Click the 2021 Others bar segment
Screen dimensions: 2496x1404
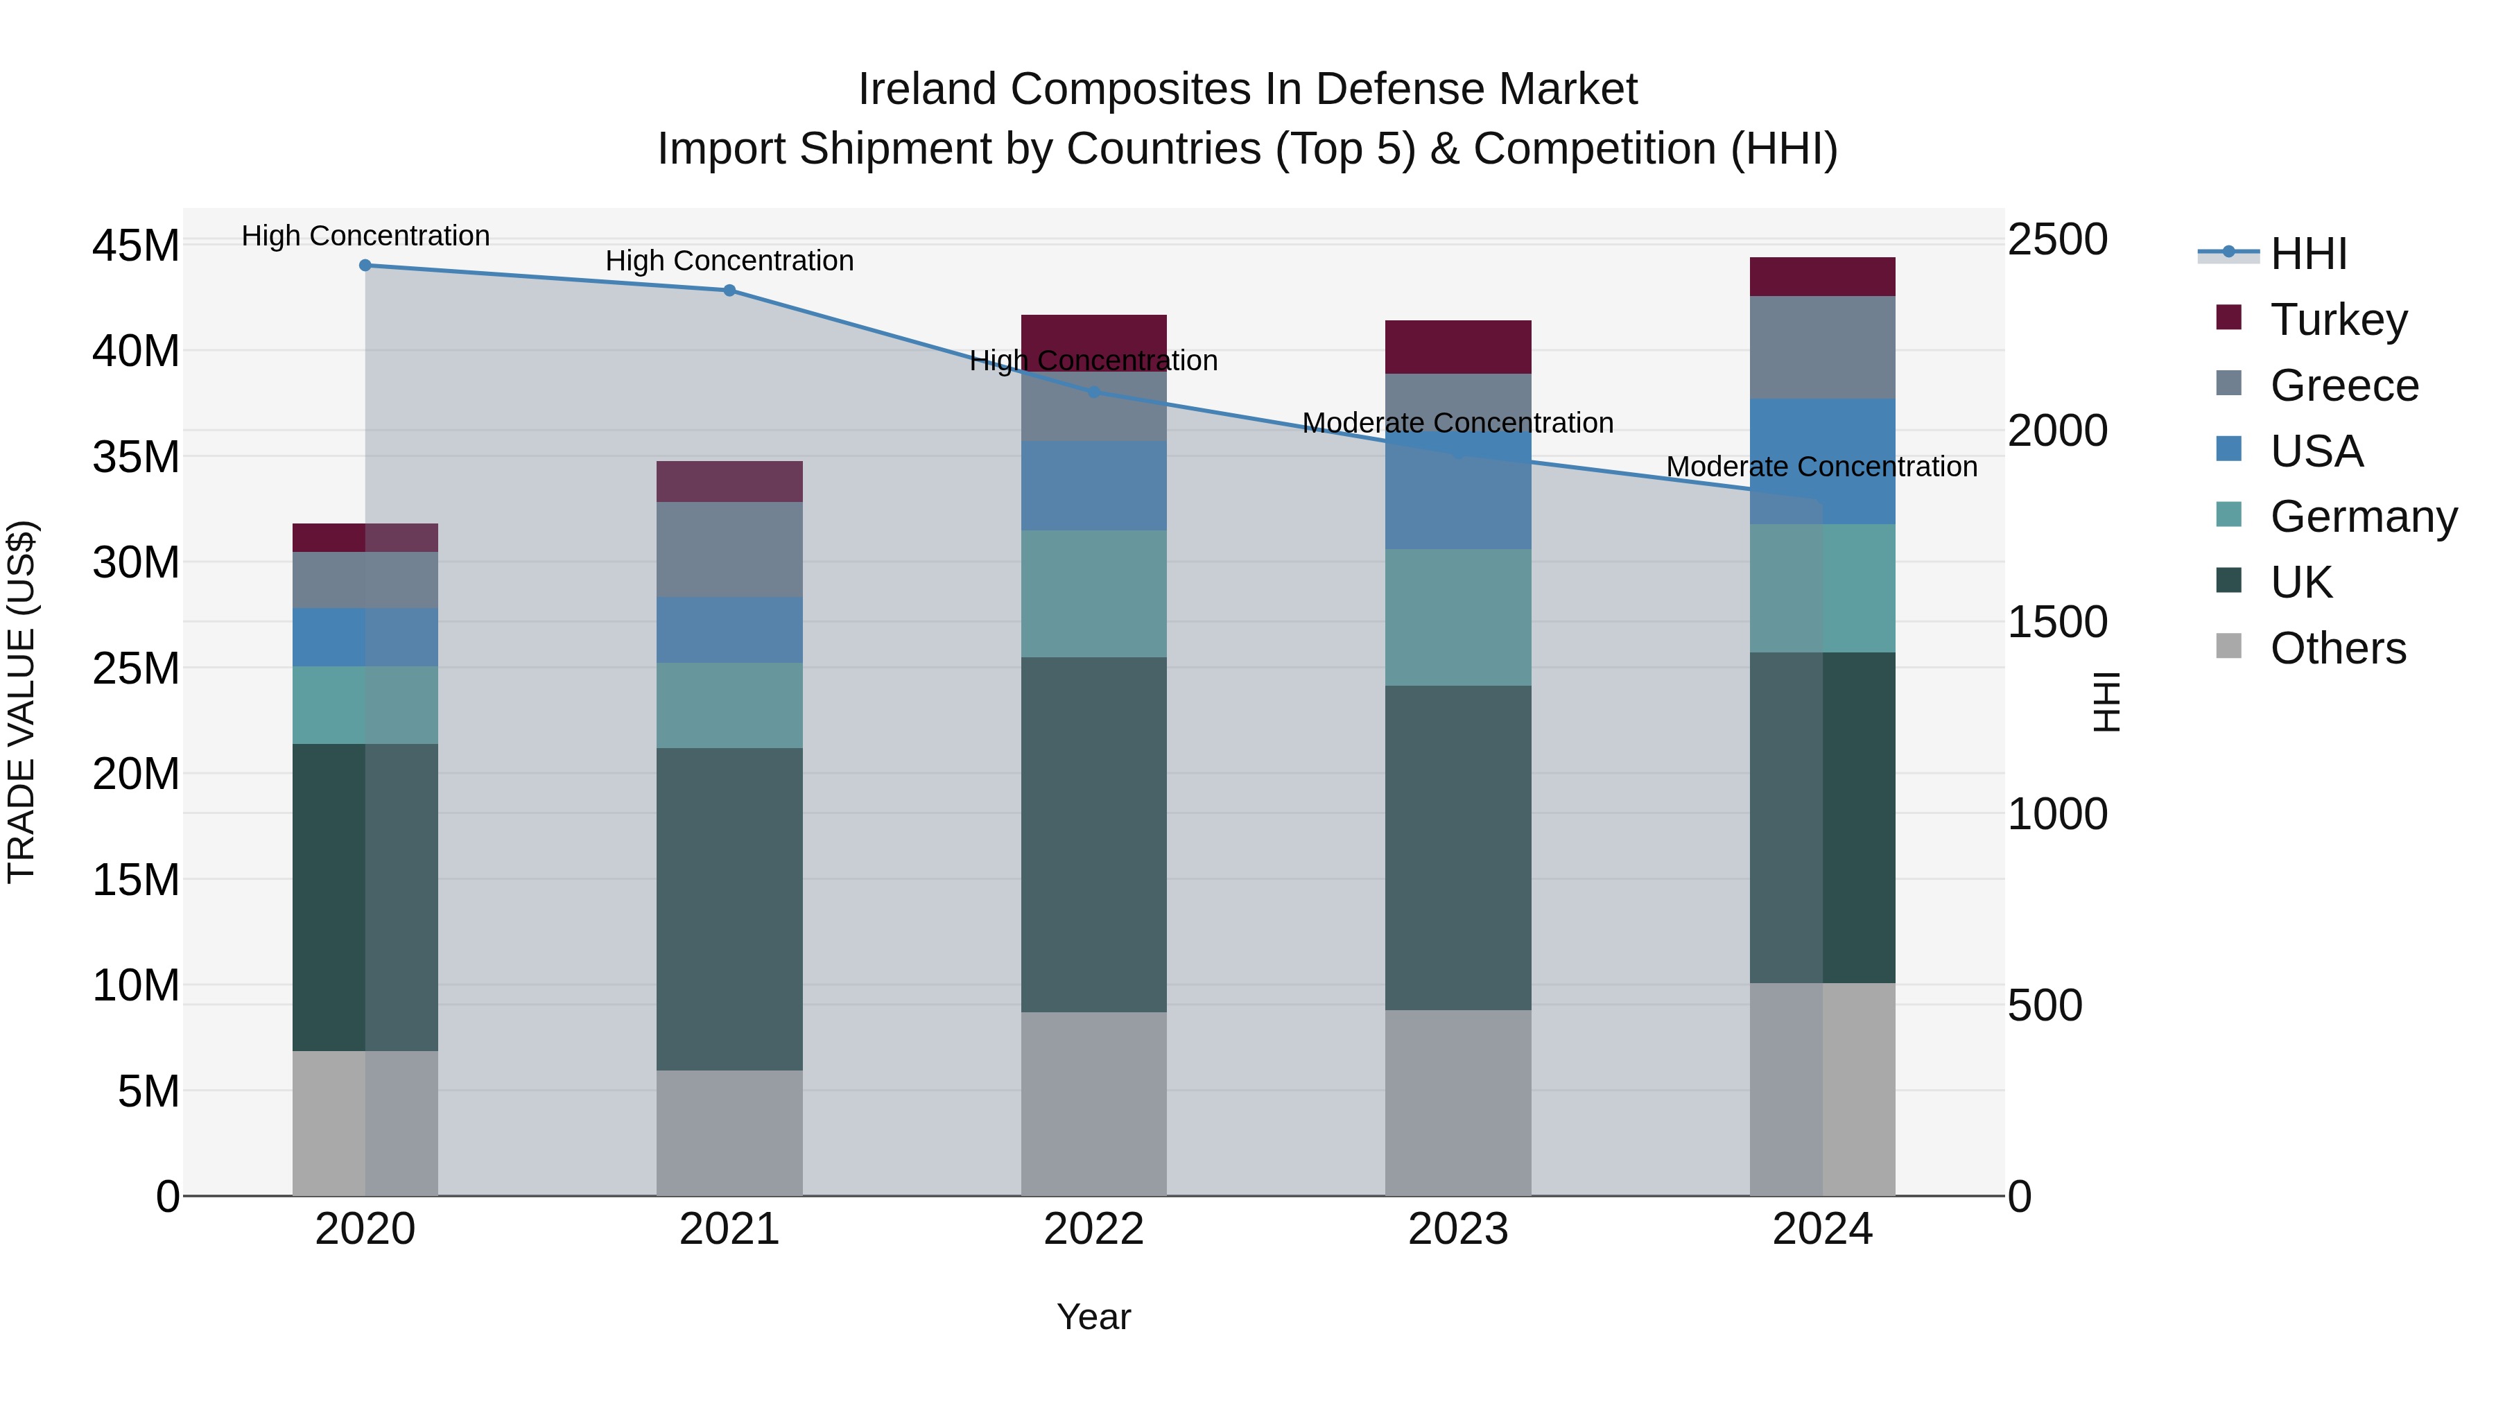tap(729, 1134)
